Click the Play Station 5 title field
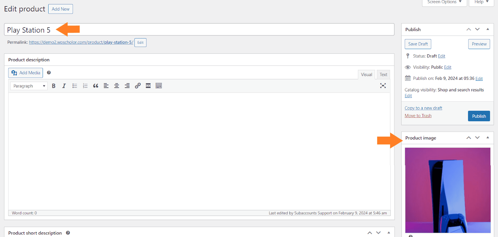 199,30
